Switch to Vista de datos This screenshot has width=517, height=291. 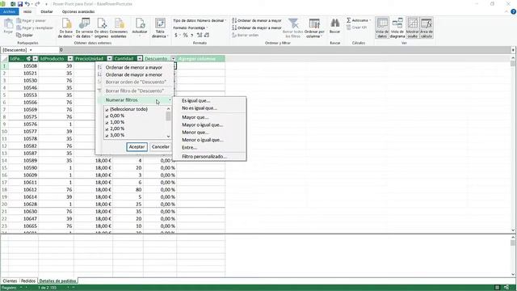click(x=382, y=27)
